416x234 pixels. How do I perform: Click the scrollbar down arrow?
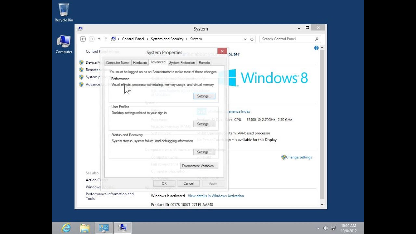(322, 204)
